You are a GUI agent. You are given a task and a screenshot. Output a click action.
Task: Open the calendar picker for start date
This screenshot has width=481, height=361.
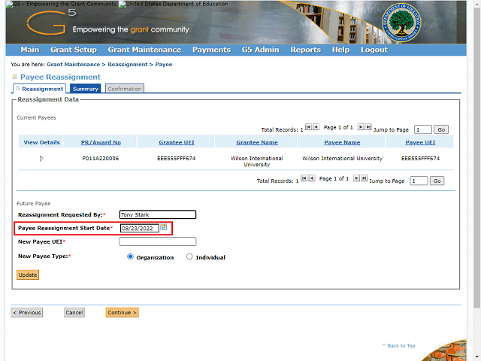pyautogui.click(x=164, y=227)
